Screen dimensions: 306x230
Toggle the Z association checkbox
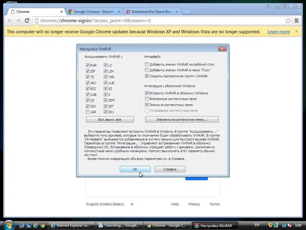tap(105, 94)
